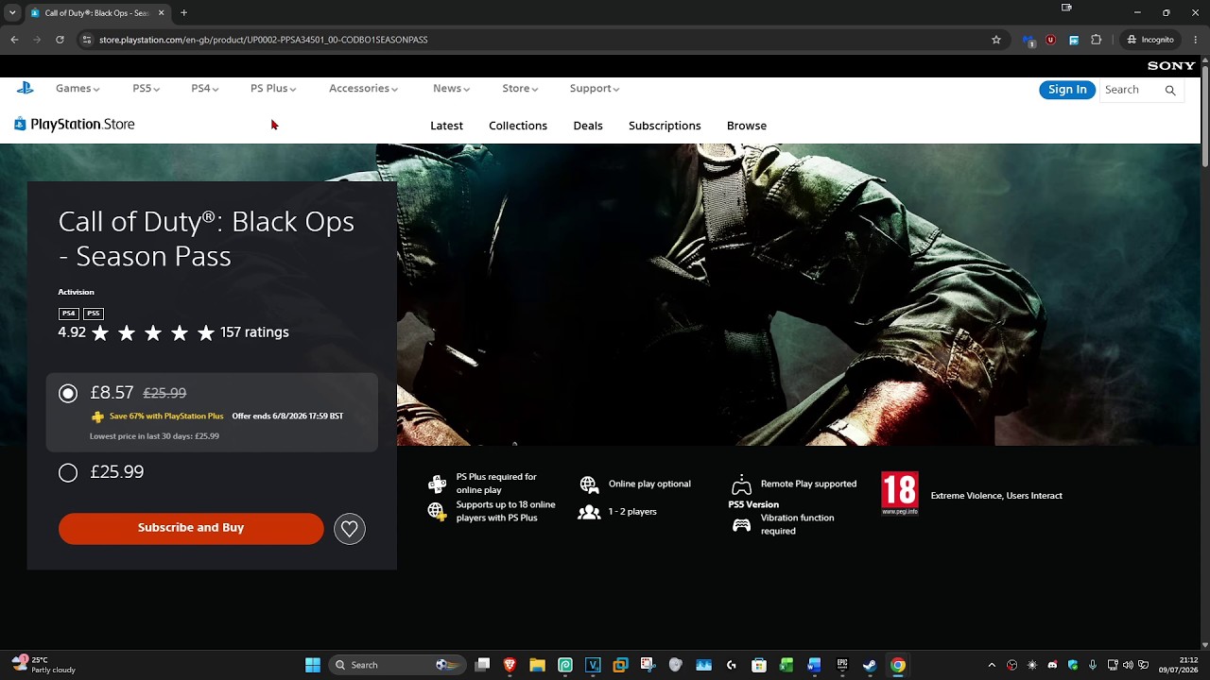Screen dimensions: 1210x680
Task: Click the Google Chrome taskbar icon
Action: (898, 665)
